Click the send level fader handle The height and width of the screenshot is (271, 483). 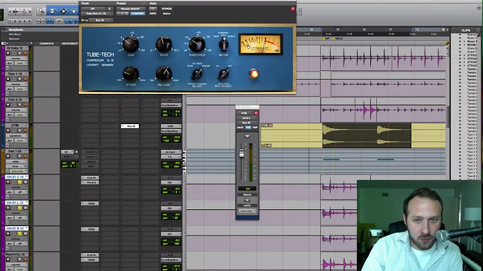click(241, 153)
